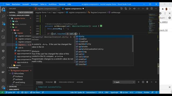
Task: Open the Explorer view in activity bar
Action: (x=3, y=10)
